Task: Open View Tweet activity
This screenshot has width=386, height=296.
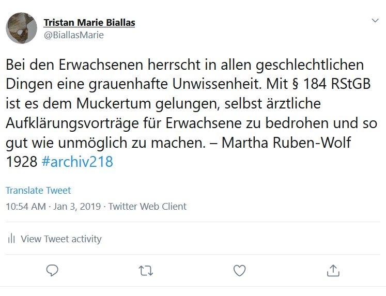Action: pyautogui.click(x=61, y=239)
